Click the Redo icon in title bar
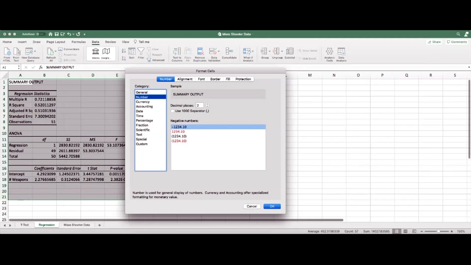The image size is (471, 265). [78, 34]
